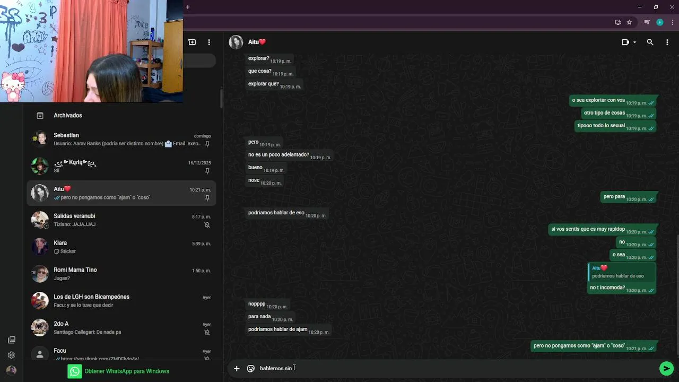
Task: Select the Aitu chat in list
Action: coord(121,193)
